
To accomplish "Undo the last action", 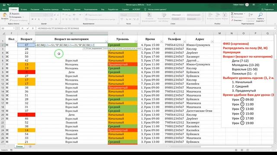I will pos(8,5).
